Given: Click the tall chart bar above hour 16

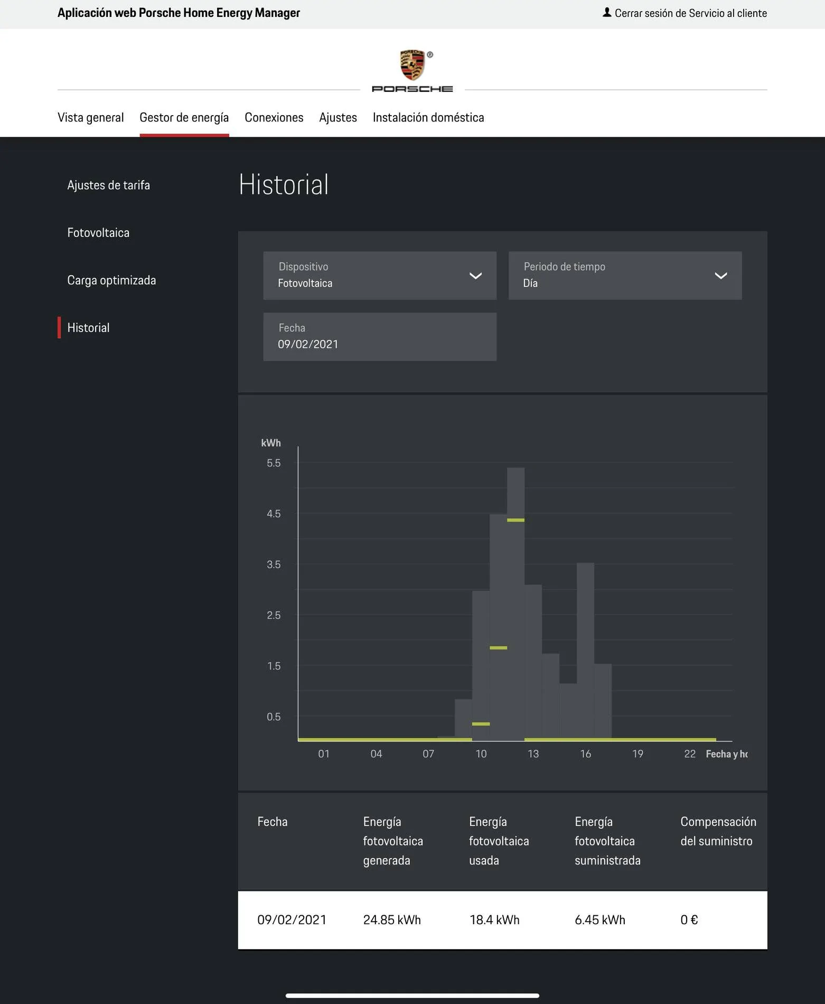Looking at the screenshot, I should [x=585, y=652].
